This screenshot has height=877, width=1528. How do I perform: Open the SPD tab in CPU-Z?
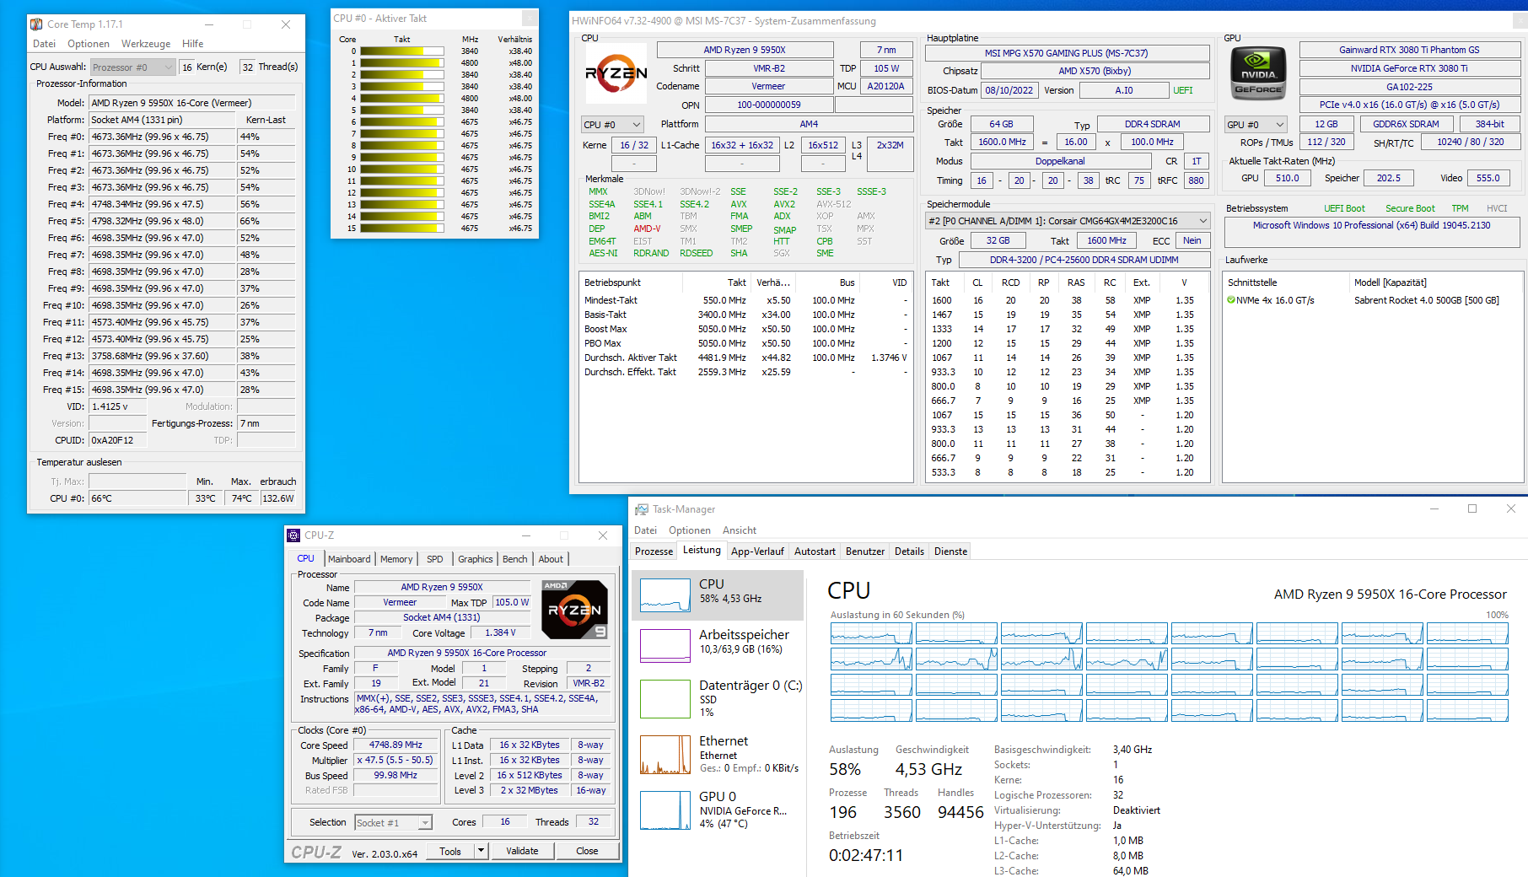pos(434,559)
